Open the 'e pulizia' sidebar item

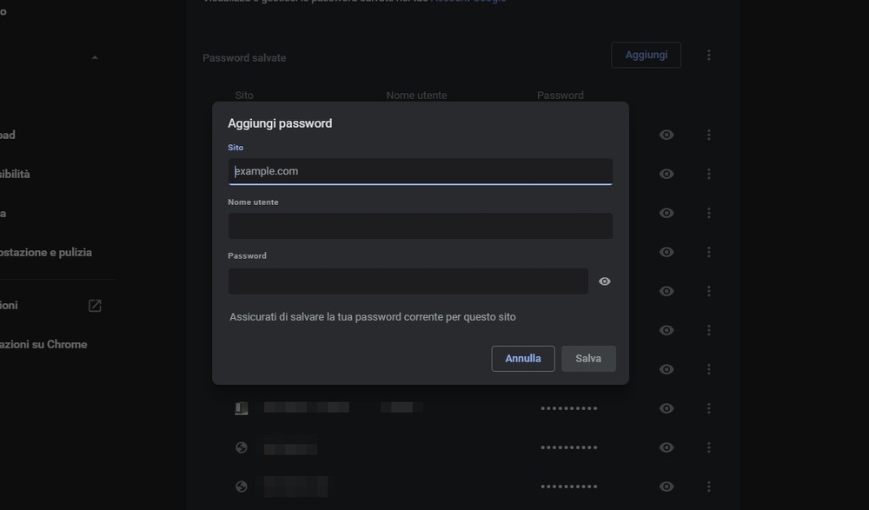[46, 252]
